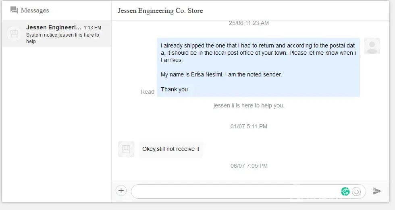Open the plus attachment button
The width and height of the screenshot is (395, 210).
(121, 191)
